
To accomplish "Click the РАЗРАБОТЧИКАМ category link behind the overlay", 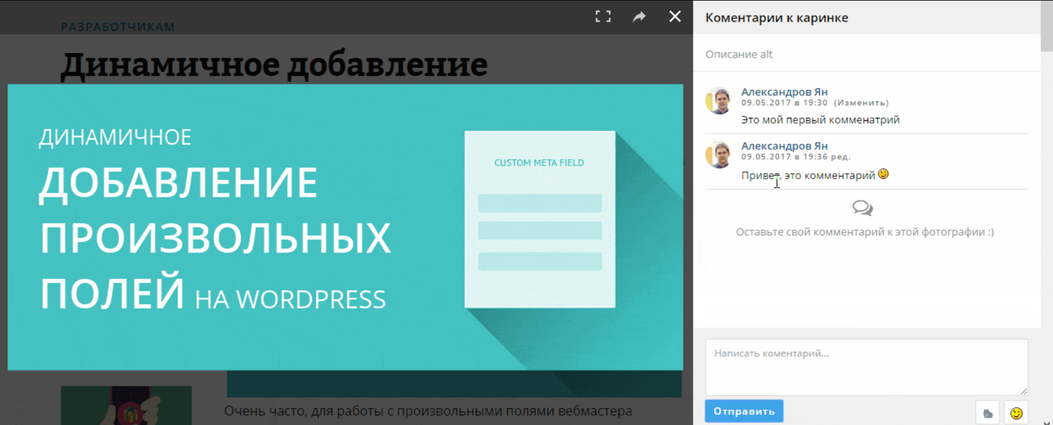I will (118, 27).
